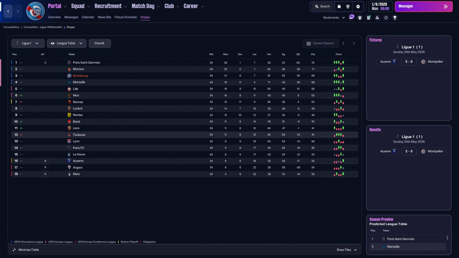Open the Strasbourg team link in the table
Image resolution: width=459 pixels, height=258 pixels.
click(80, 76)
